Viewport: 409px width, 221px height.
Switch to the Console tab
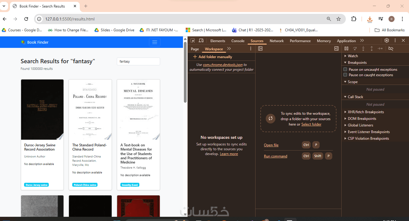click(x=238, y=41)
